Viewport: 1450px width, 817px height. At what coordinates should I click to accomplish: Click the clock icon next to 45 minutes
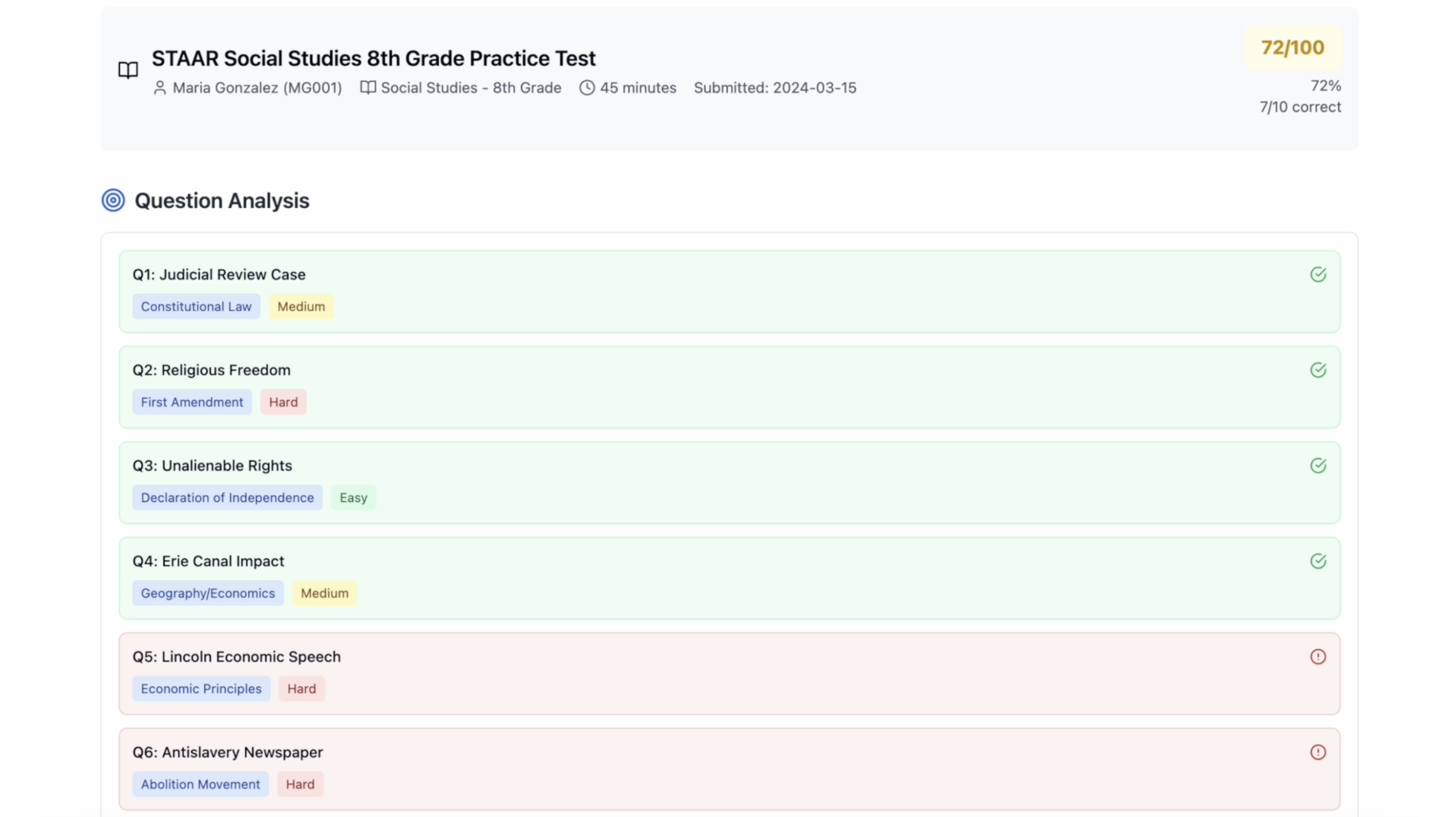(x=586, y=88)
